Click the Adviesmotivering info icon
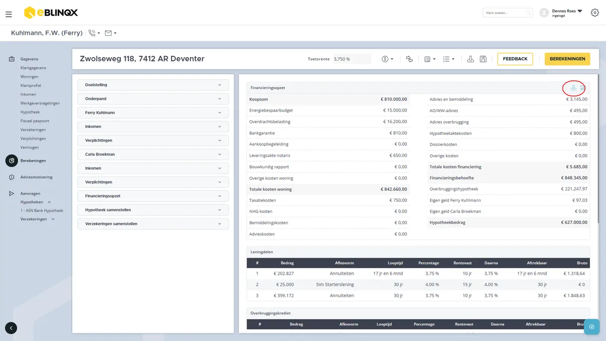The height and width of the screenshot is (341, 606). [x=11, y=177]
